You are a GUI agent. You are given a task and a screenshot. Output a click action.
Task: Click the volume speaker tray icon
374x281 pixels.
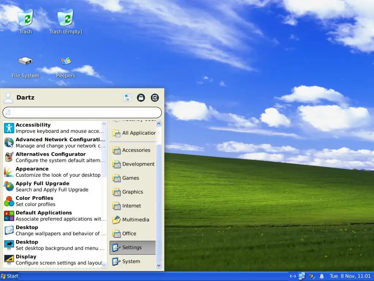pos(312,276)
